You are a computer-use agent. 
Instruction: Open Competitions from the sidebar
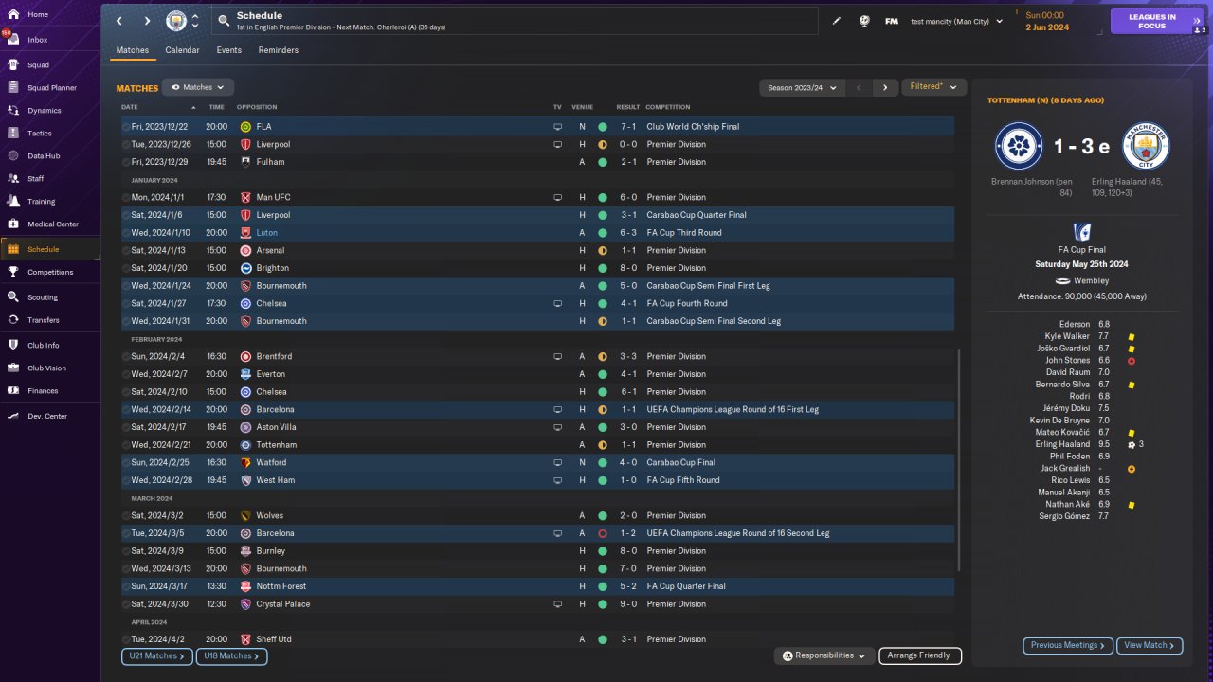[49, 272]
